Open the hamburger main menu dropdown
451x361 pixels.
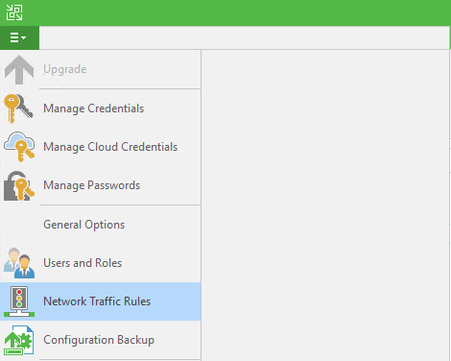pos(19,37)
